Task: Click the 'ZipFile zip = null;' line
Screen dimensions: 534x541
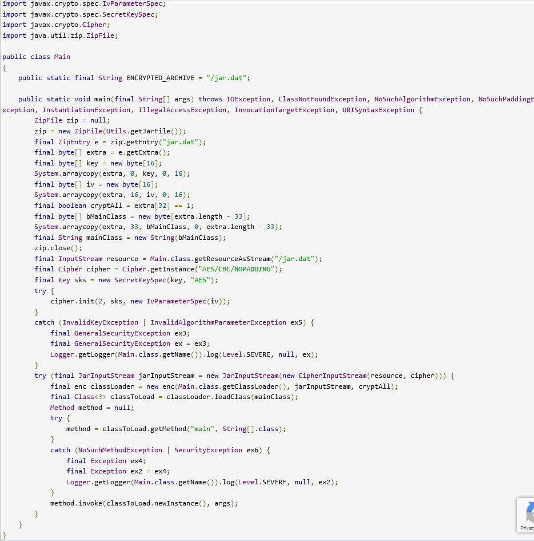Action: pyautogui.click(x=72, y=120)
